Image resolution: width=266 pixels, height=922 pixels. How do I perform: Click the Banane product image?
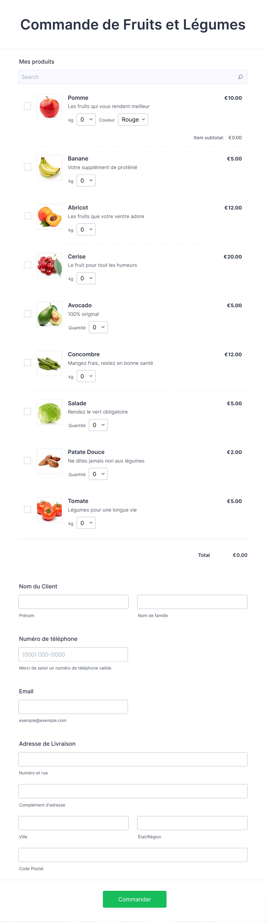tap(49, 167)
